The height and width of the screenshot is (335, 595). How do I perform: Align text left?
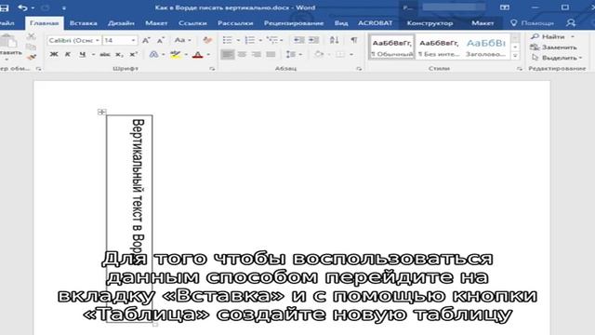click(227, 55)
